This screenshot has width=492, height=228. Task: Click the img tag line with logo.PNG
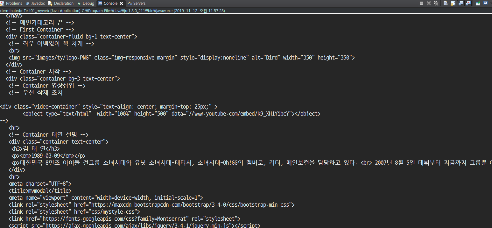(x=181, y=58)
